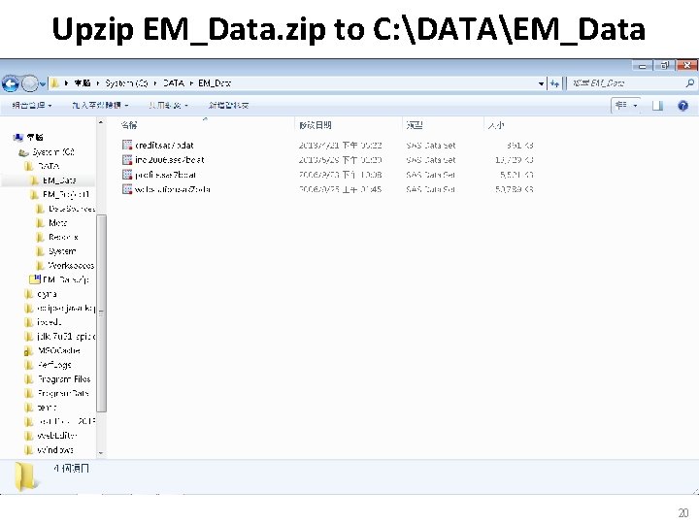Image resolution: width=699 pixels, height=524 pixels.
Task: Click the magnifier search icon
Action: tap(690, 82)
